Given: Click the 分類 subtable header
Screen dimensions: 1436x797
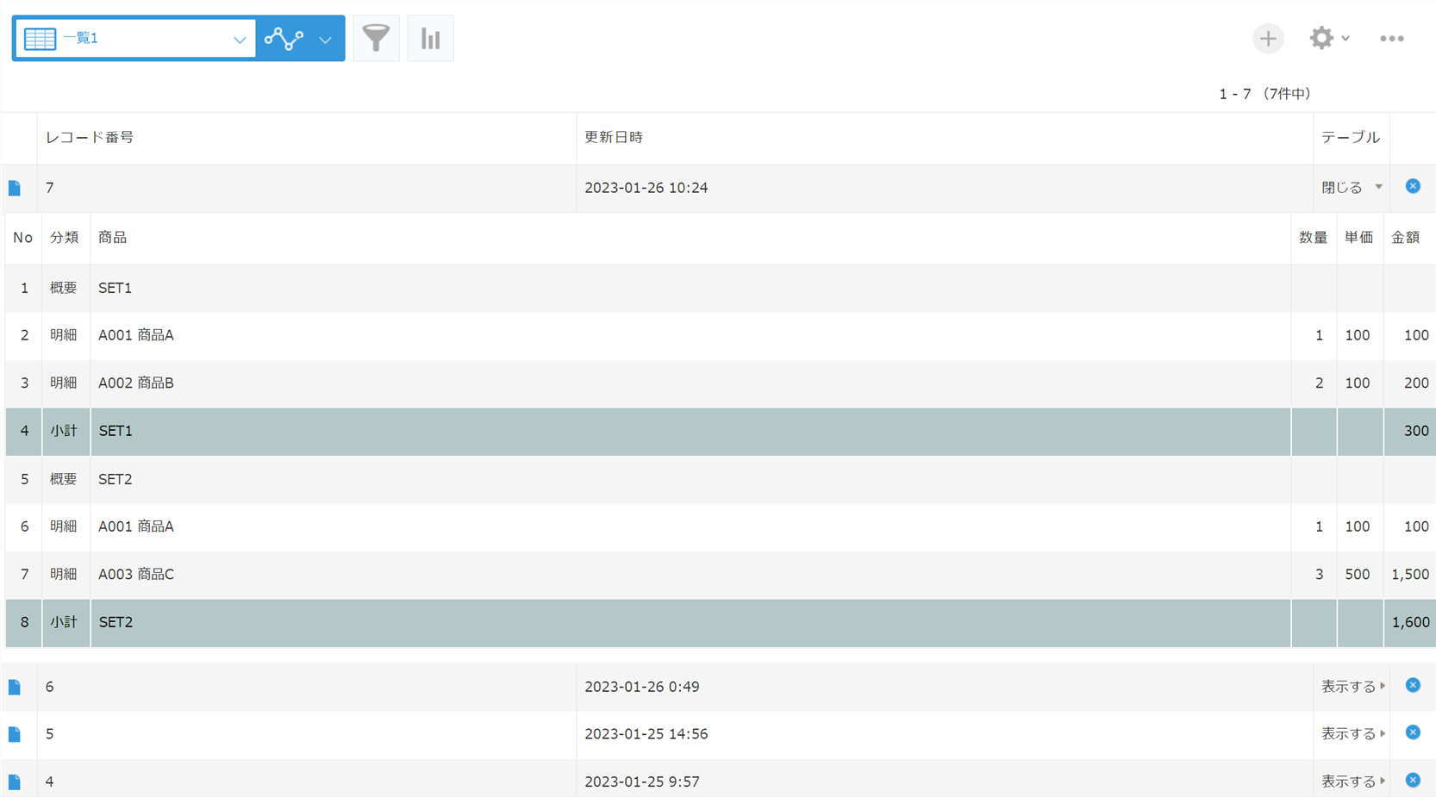Looking at the screenshot, I should [65, 237].
